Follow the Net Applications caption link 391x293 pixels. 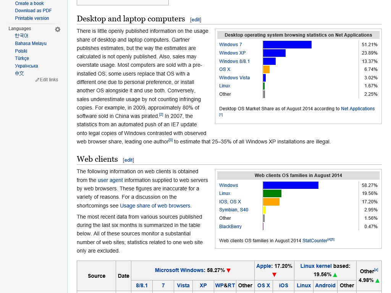[x=357, y=109]
